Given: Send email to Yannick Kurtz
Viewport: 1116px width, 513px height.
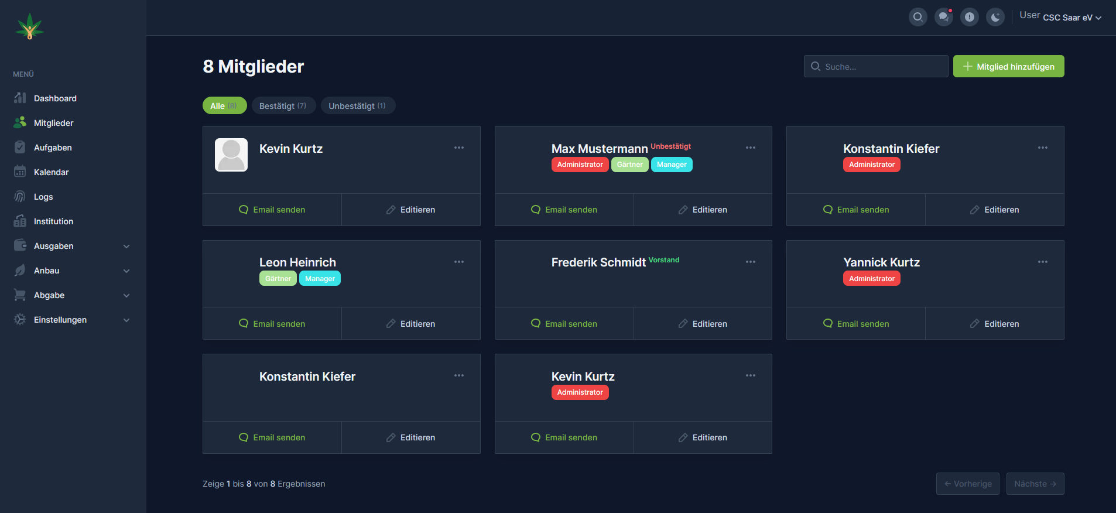Looking at the screenshot, I should 856,324.
